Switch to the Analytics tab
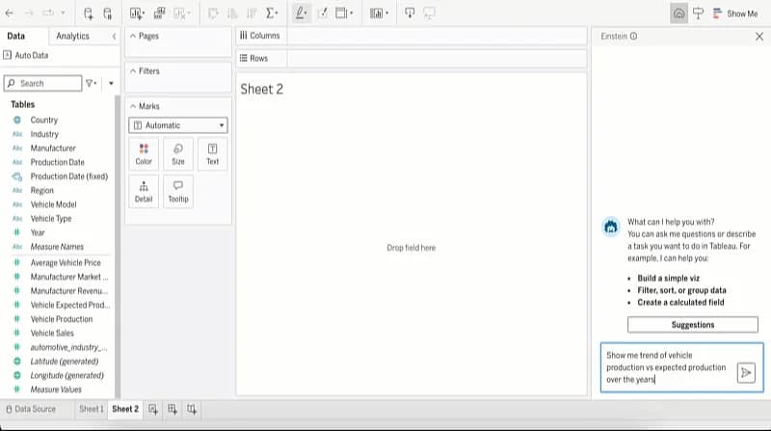771x431 pixels. [72, 36]
